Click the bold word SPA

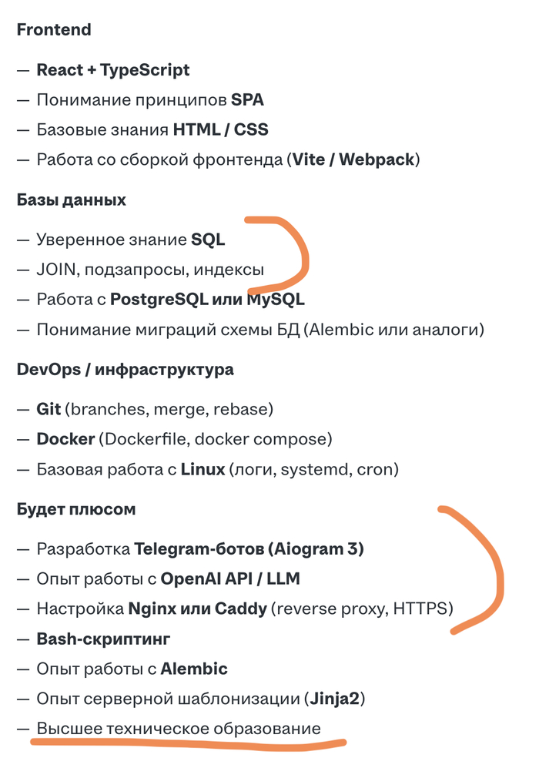247,100
